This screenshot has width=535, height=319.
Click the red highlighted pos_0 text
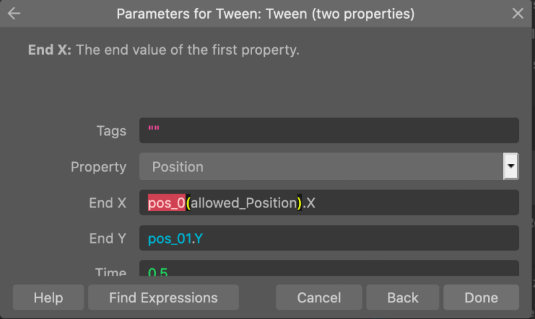coord(167,203)
